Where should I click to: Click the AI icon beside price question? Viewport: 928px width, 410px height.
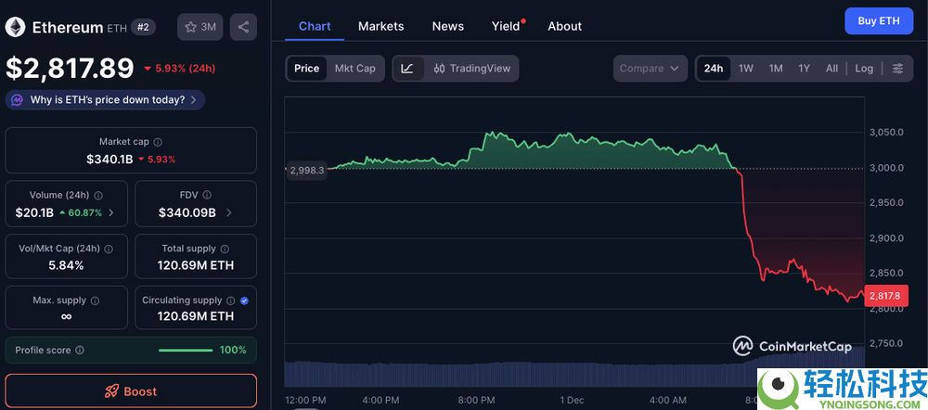(18, 100)
